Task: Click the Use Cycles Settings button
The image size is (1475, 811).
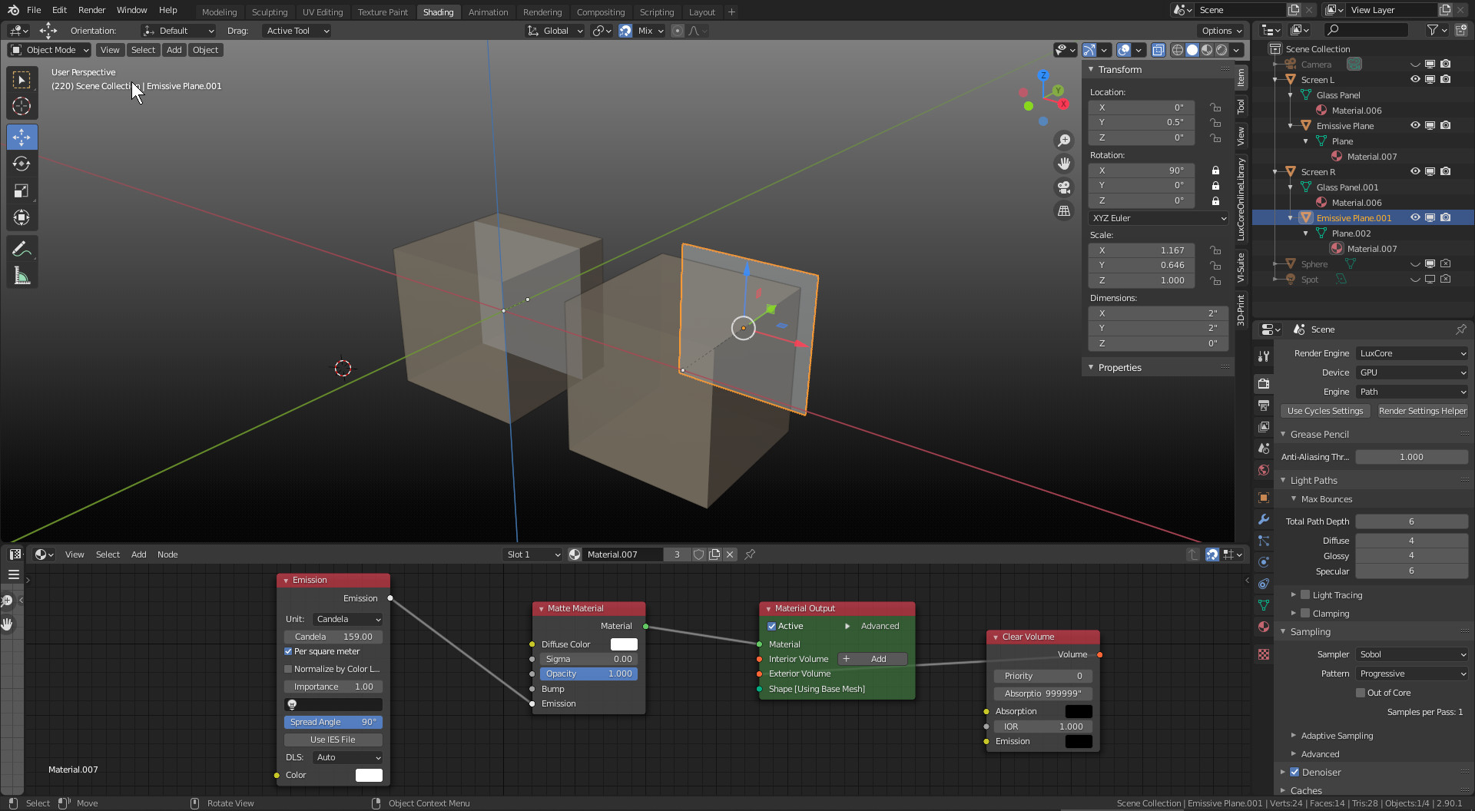Action: 1325,411
